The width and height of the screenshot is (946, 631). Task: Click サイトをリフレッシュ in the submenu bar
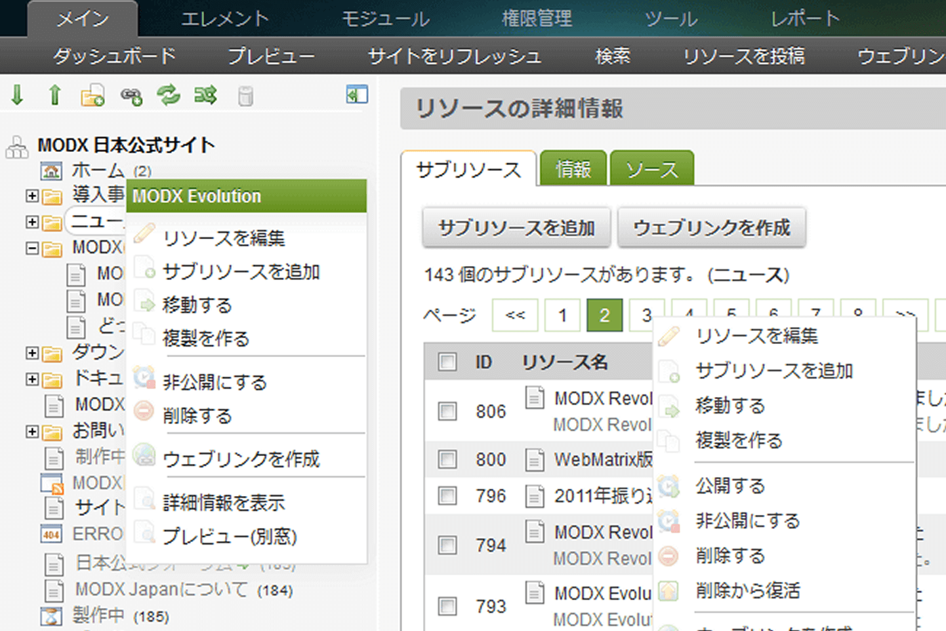455,56
